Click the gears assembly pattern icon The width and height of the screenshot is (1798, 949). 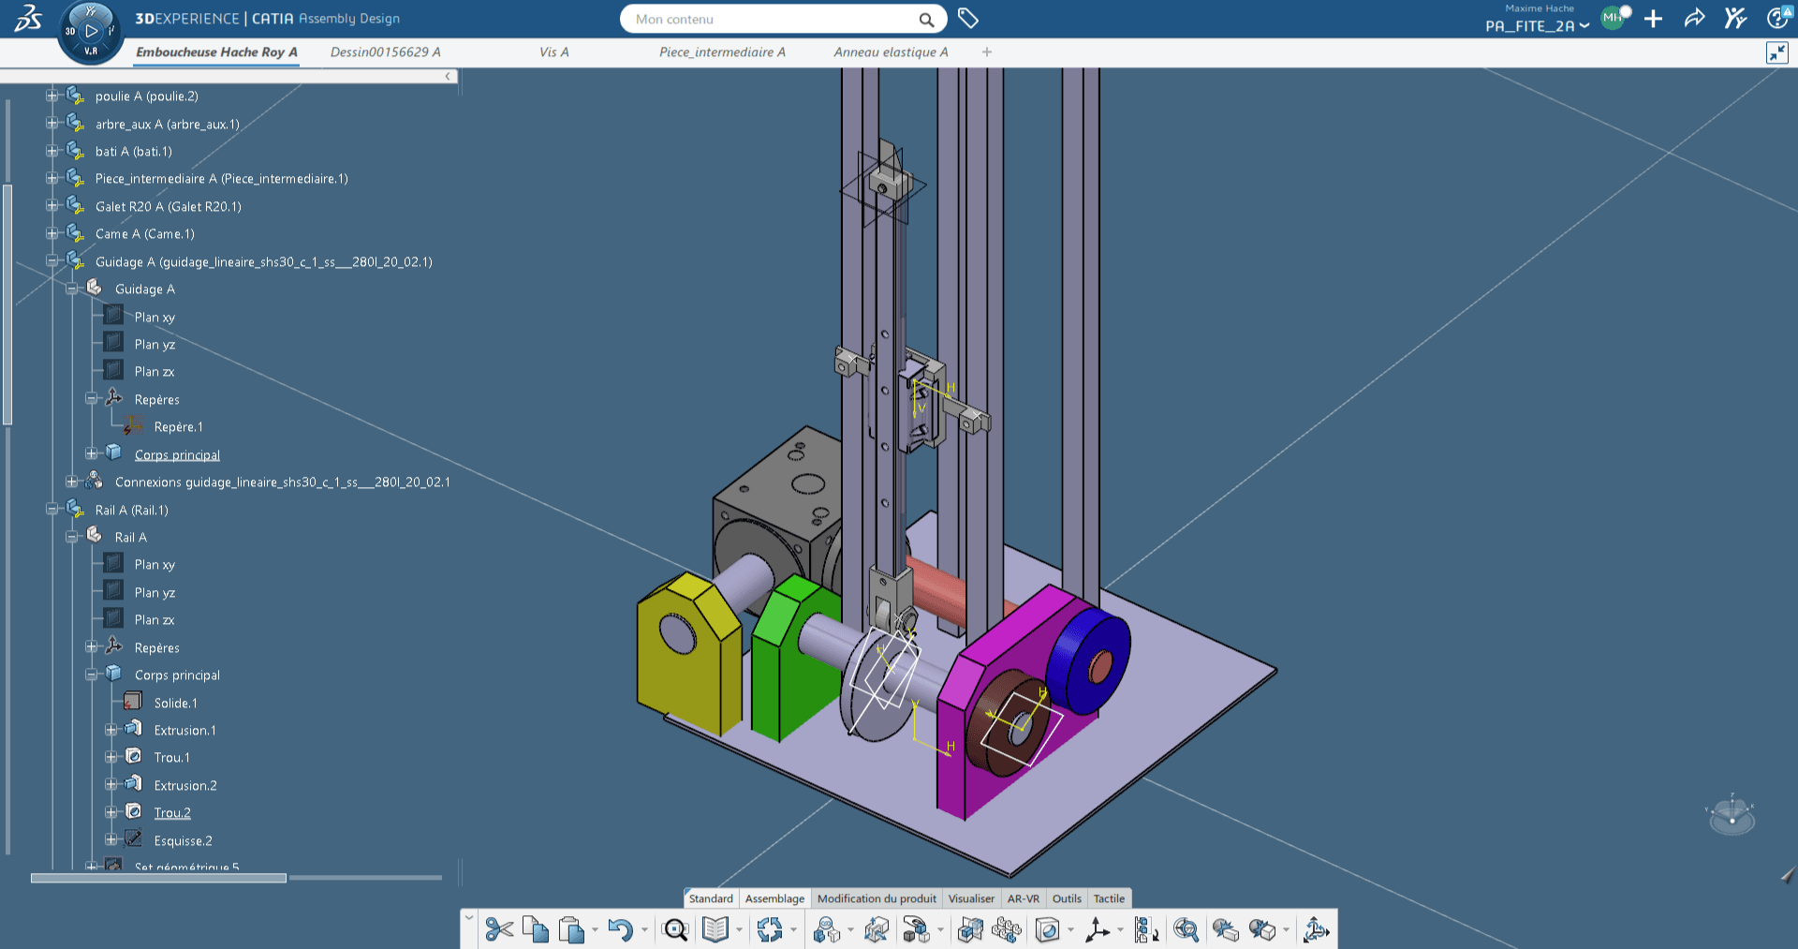pos(1007,929)
